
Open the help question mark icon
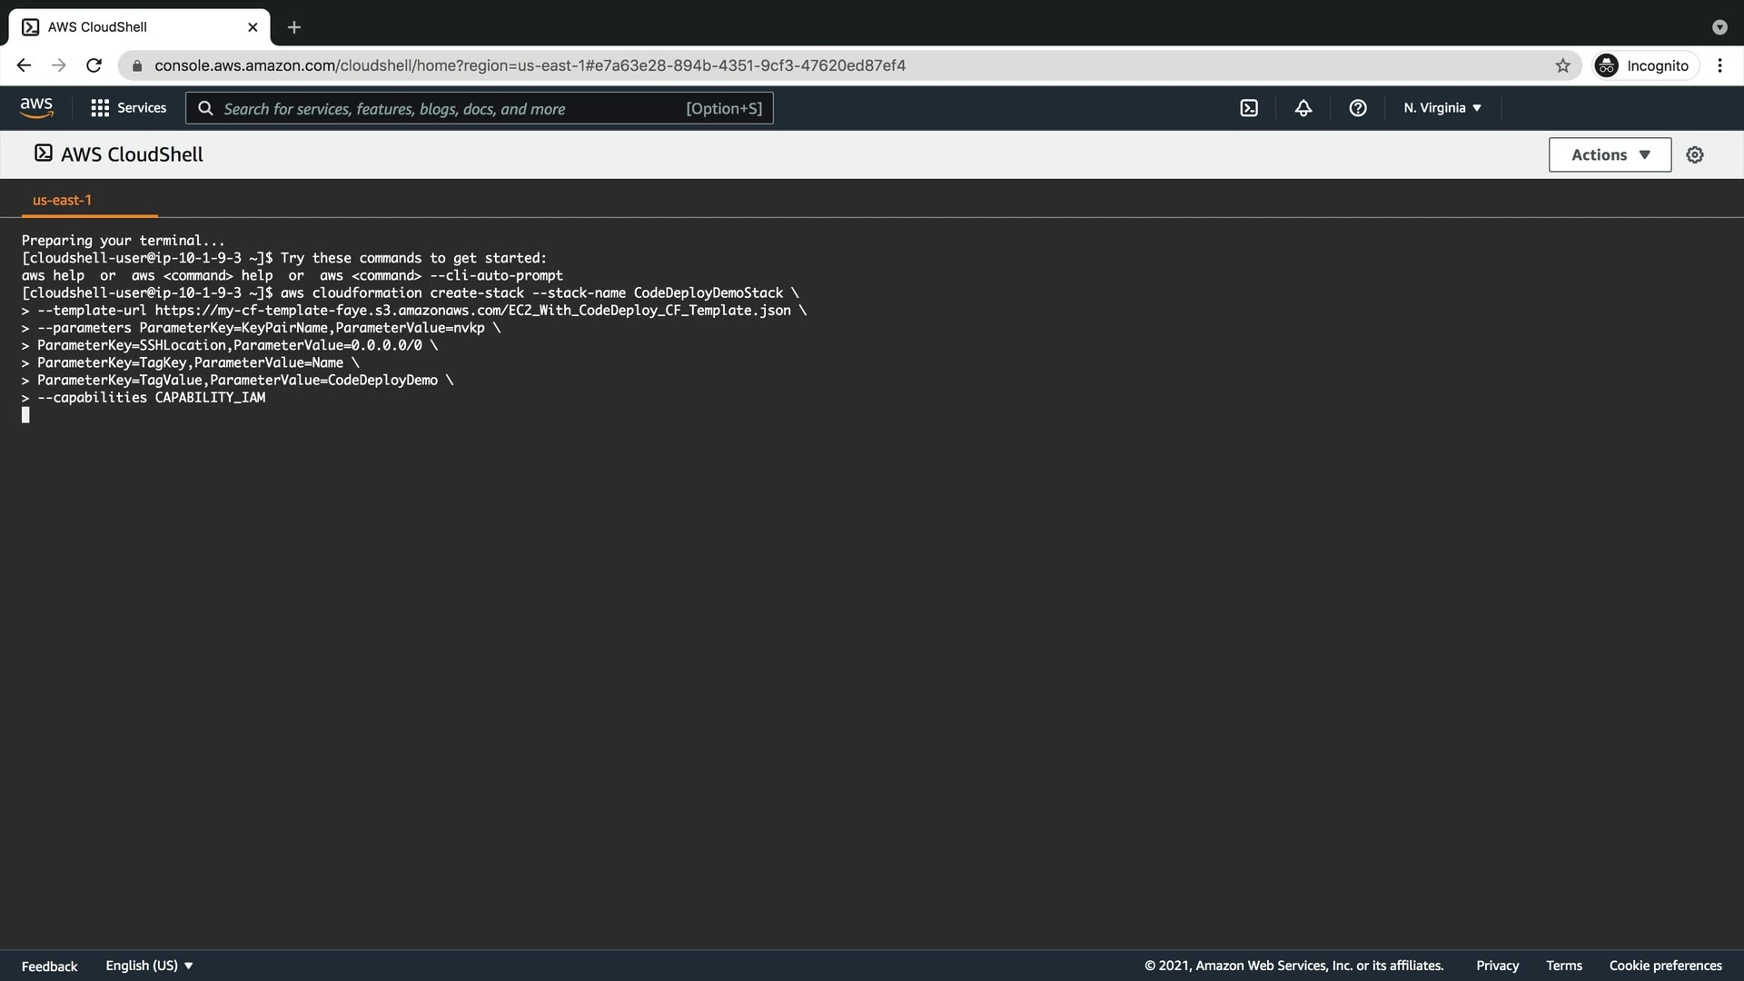click(x=1358, y=108)
